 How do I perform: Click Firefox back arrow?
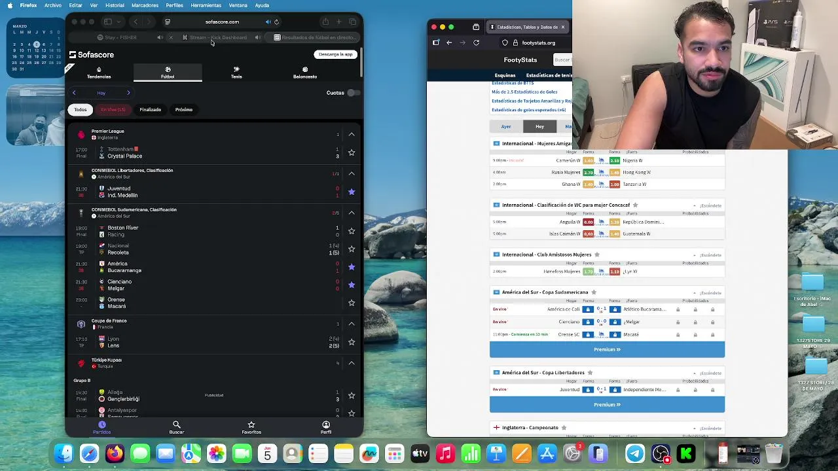(x=449, y=43)
